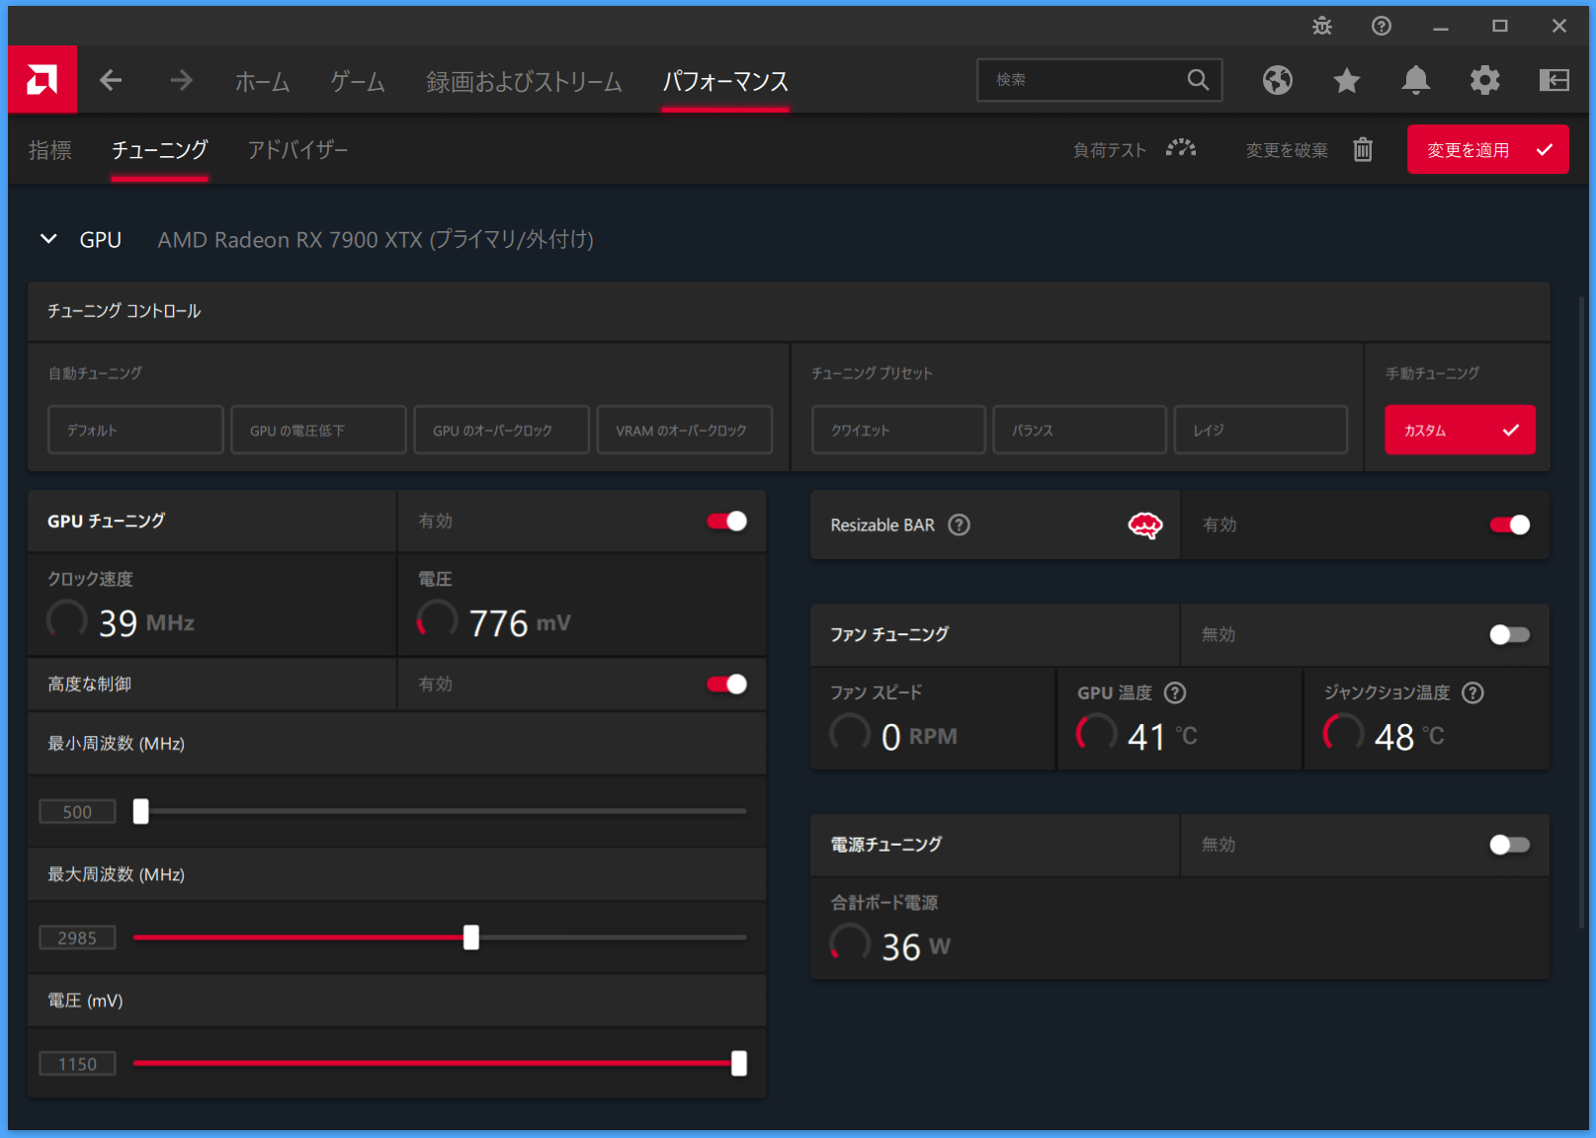This screenshot has height=1138, width=1596.
Task: Click ジャンクション温度 help icon
Action: pos(1472,692)
